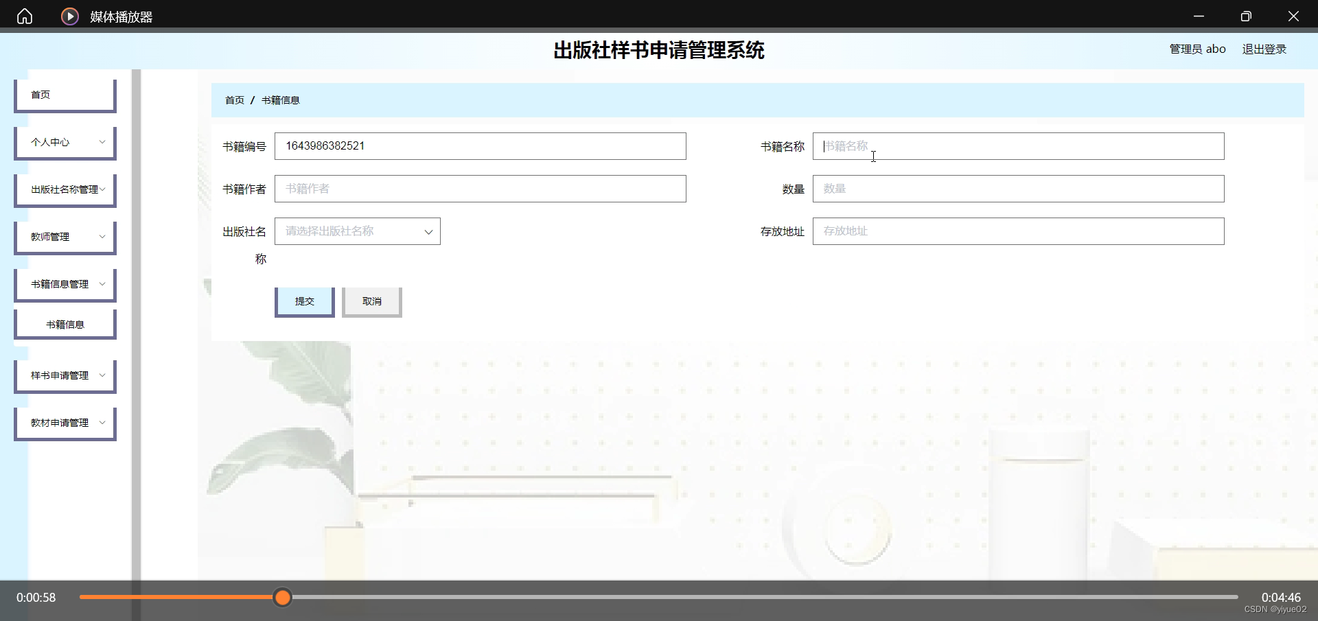Expand the 样书申请管理 section
Screen dimensions: 1318x621
64,375
